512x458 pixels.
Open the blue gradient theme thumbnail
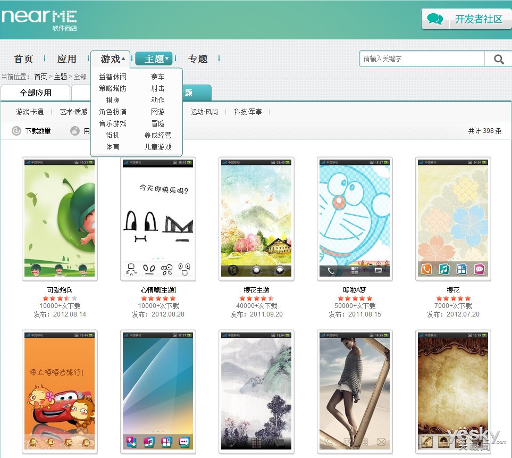158,392
